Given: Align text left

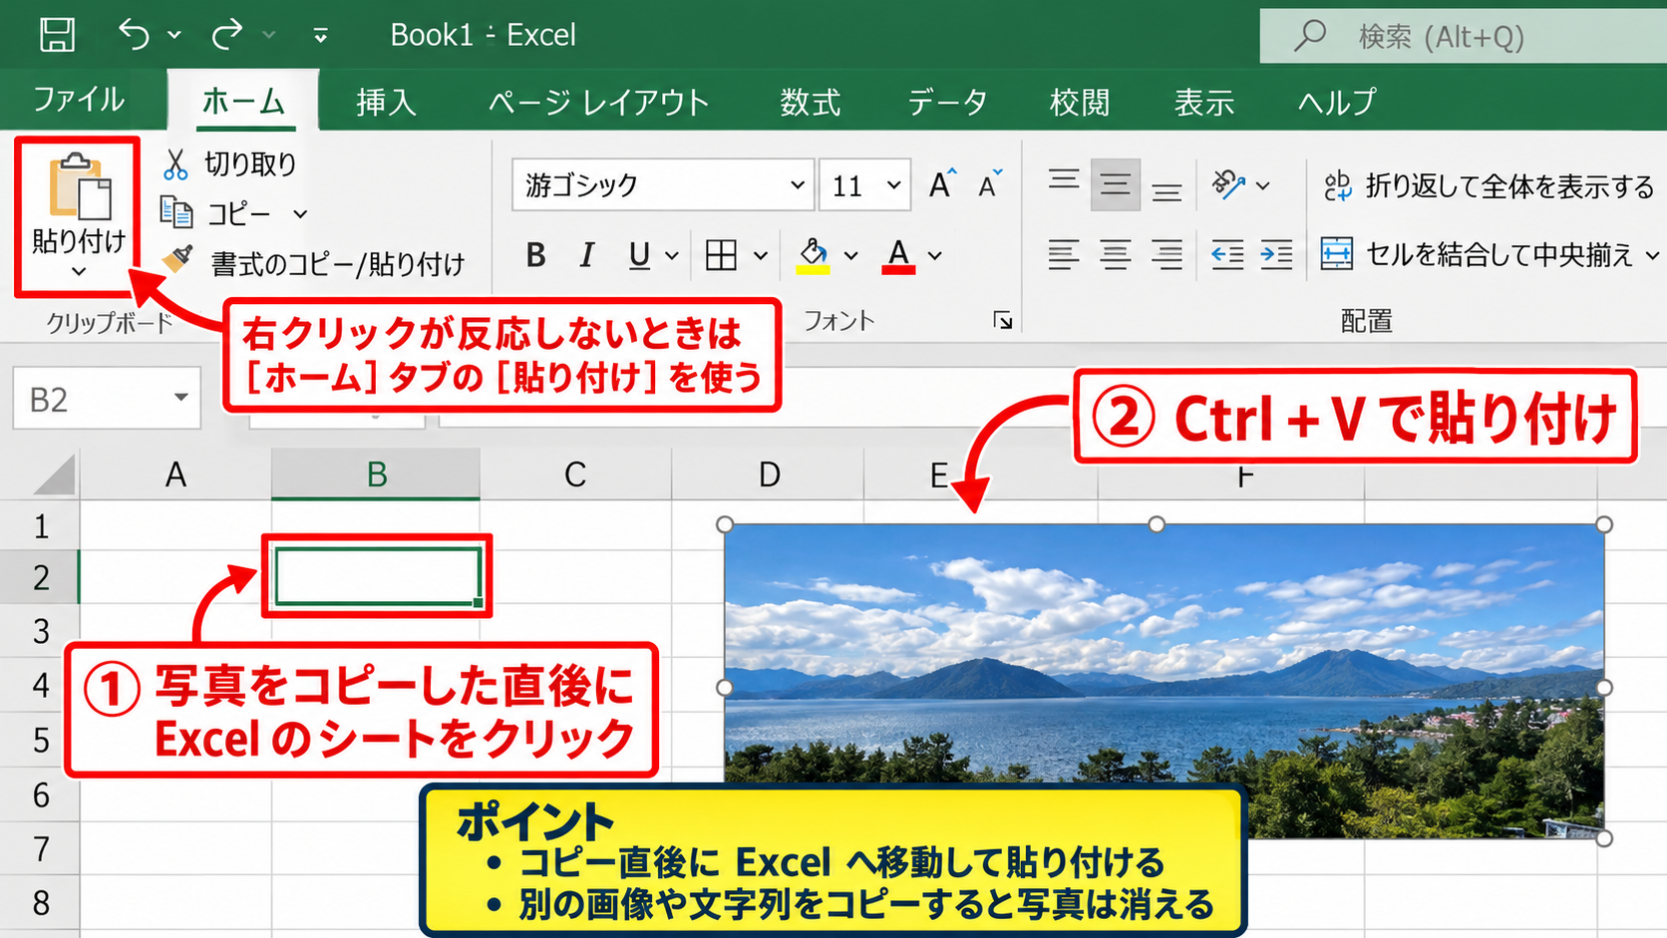Looking at the screenshot, I should point(1064,255).
